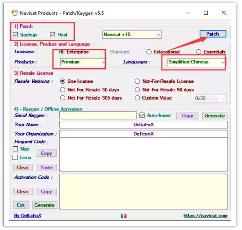The height and width of the screenshot is (230, 242).
Task: Choose Not-For-Resale License option
Action: pos(137,81)
